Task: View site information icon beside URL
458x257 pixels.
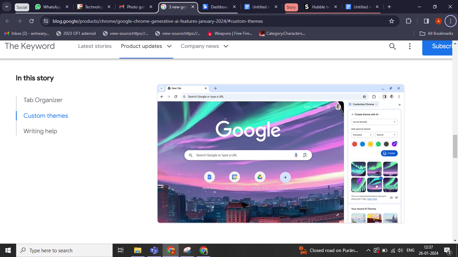Action: pos(46,21)
